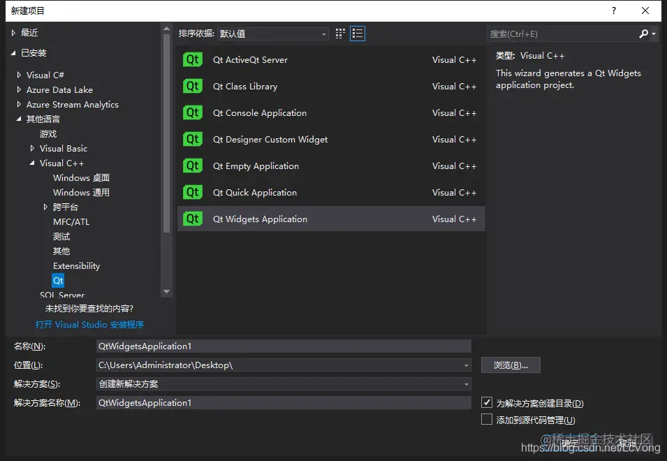Switch to medium icons list view
Image resolution: width=667 pixels, height=461 pixels.
[358, 34]
